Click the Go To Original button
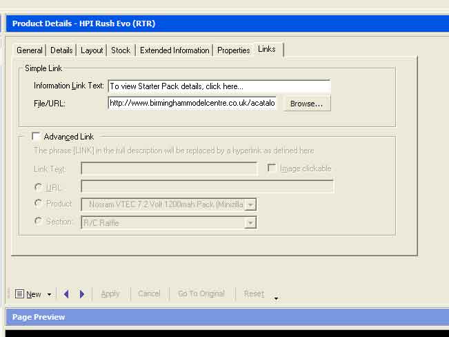 click(201, 293)
